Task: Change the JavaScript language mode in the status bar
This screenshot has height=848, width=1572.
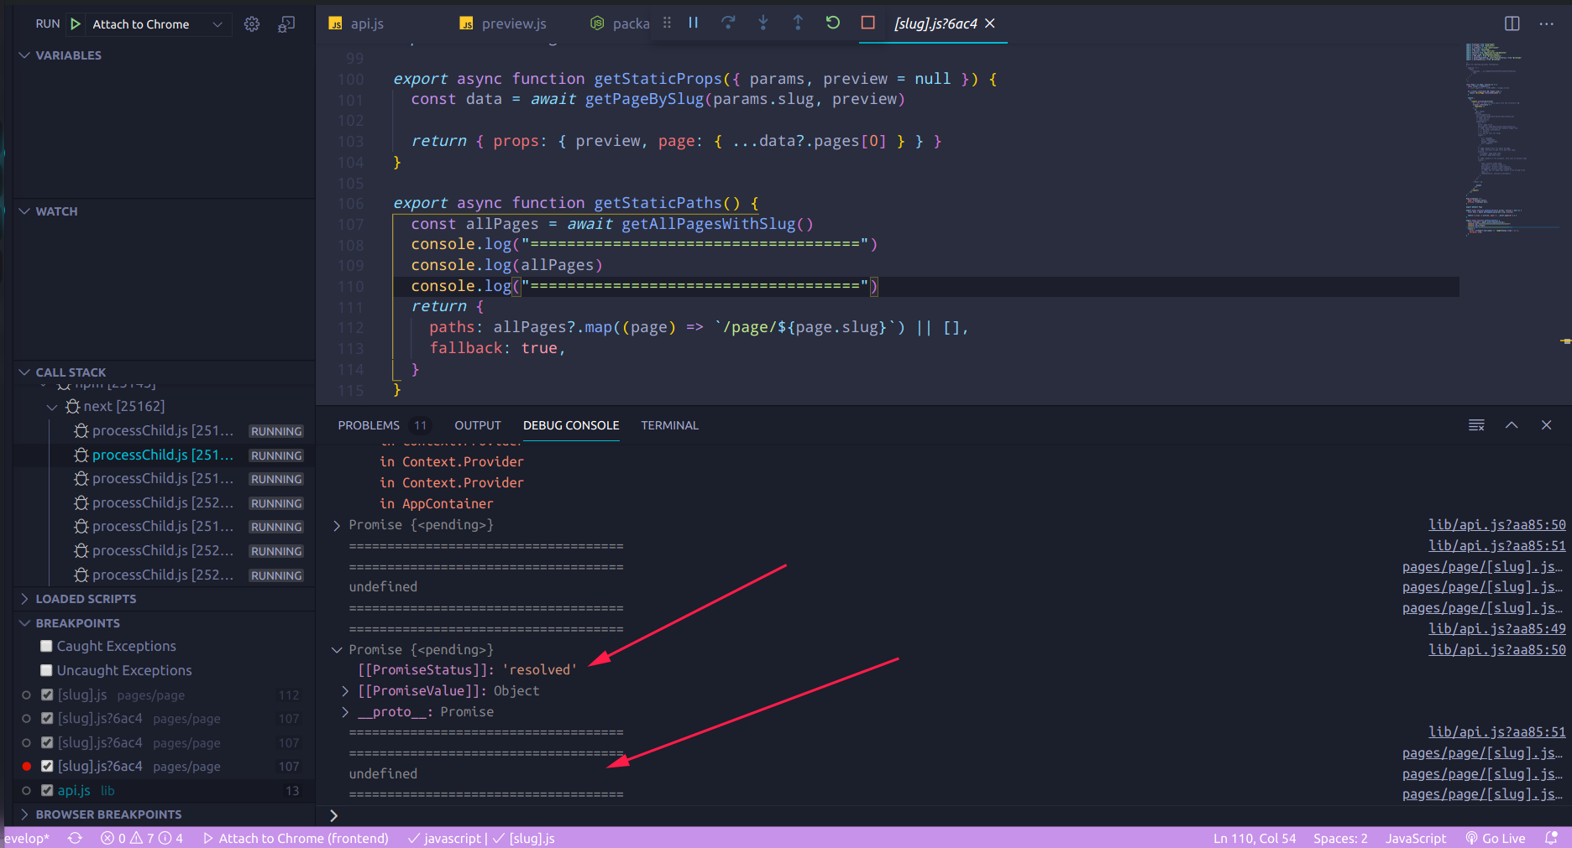Action: click(x=1416, y=838)
